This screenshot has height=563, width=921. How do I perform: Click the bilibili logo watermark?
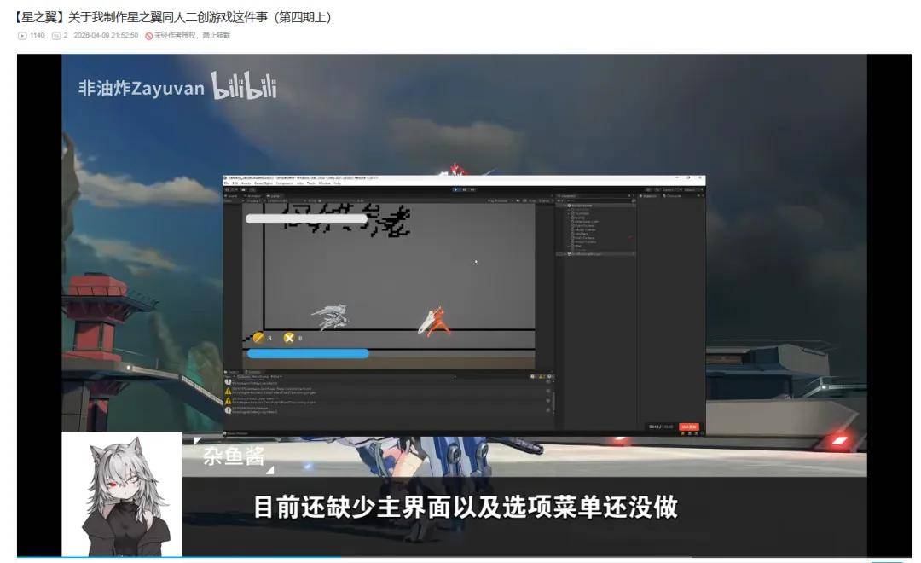244,87
